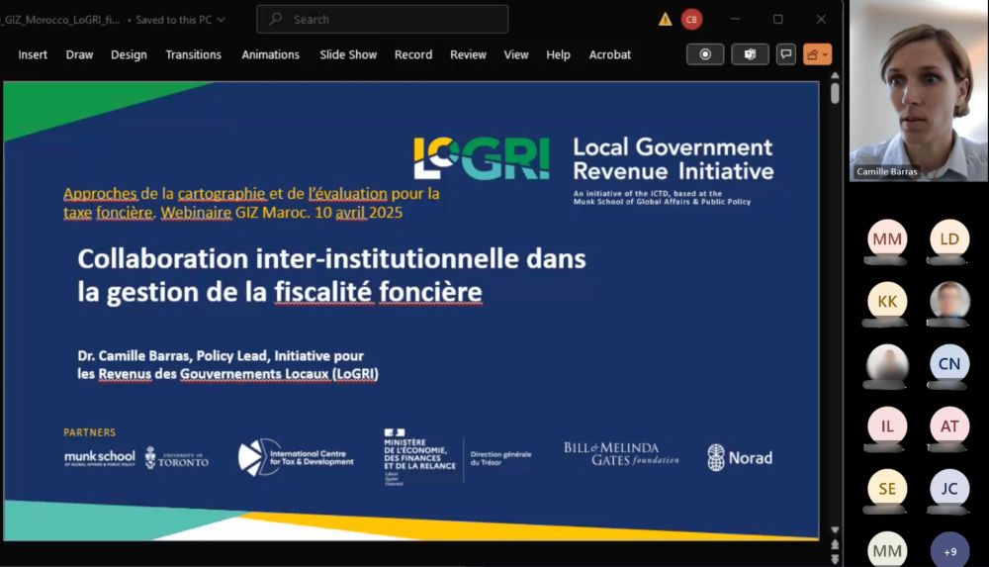
Task: Open the Design ribbon tab
Action: 129,55
